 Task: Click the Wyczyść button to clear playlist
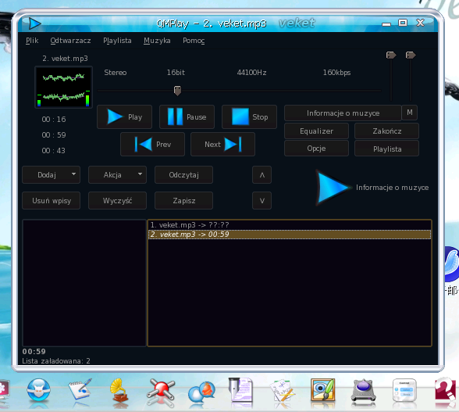pyautogui.click(x=117, y=201)
